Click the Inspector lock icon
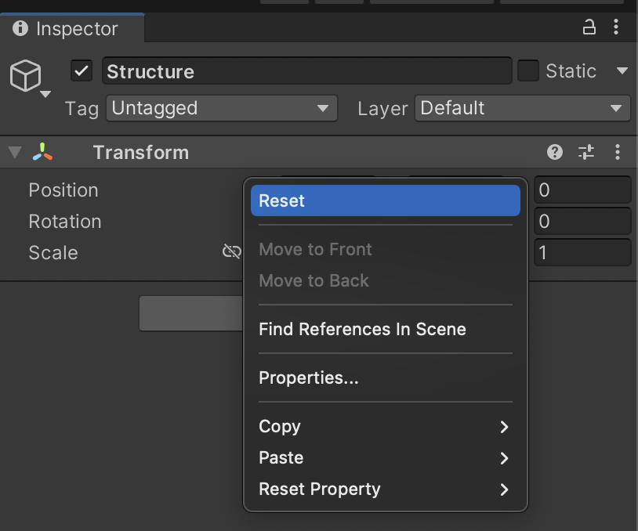This screenshot has height=531, width=638. 589,28
